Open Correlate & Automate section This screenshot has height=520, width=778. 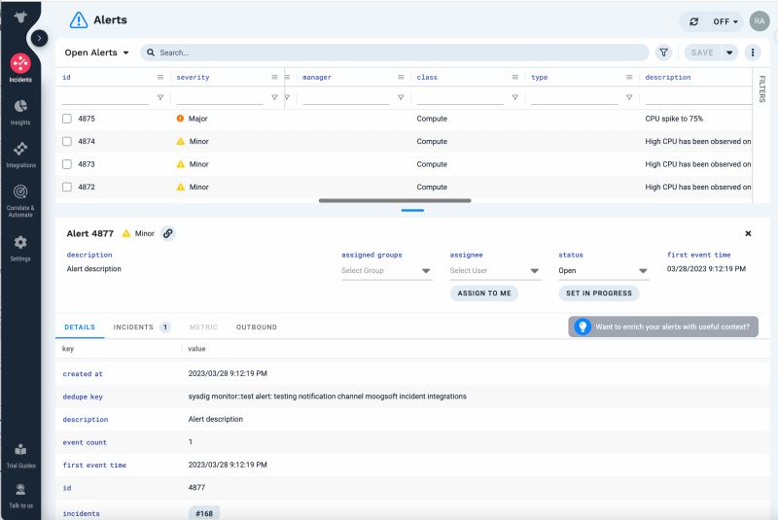pos(20,200)
